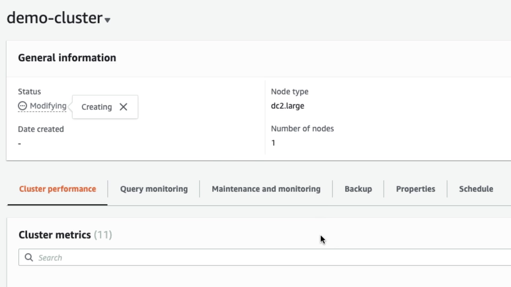511x287 pixels.
Task: Switch to the Properties tab
Action: pos(415,189)
